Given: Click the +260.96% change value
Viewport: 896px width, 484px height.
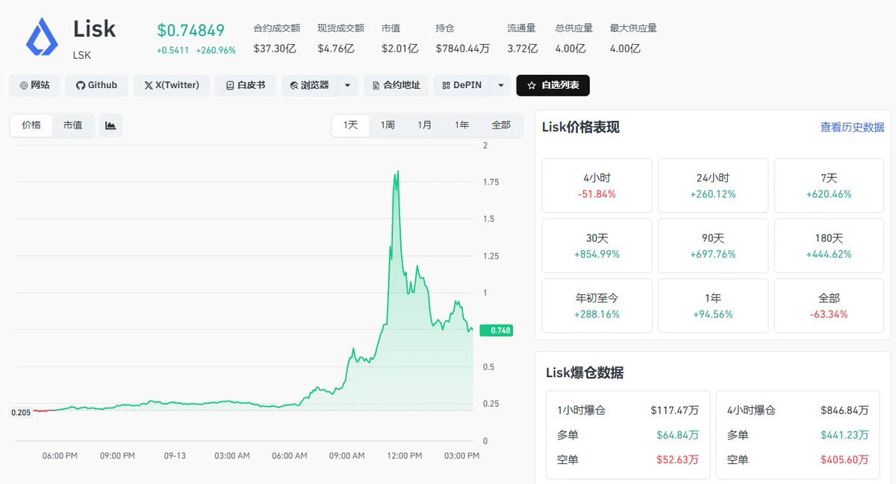Looking at the screenshot, I should 216,50.
